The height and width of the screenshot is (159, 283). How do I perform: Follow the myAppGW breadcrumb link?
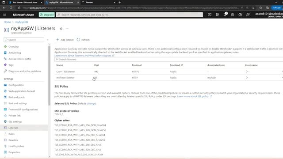click(22, 22)
